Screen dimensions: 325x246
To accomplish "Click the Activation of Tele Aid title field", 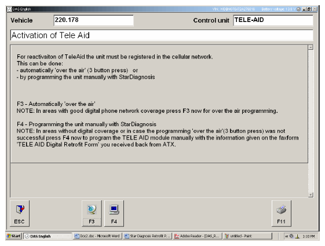I will coord(162,35).
